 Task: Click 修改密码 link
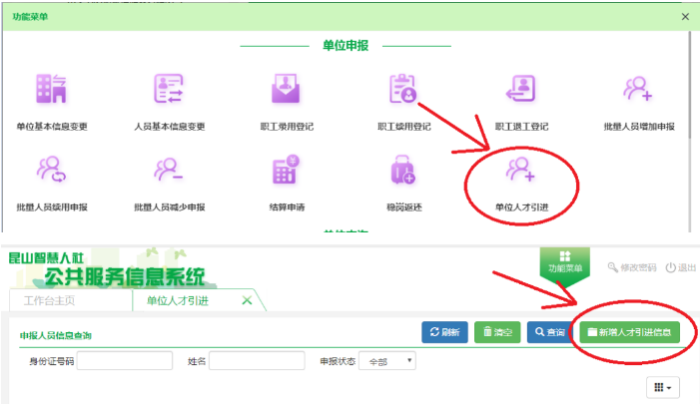click(632, 267)
